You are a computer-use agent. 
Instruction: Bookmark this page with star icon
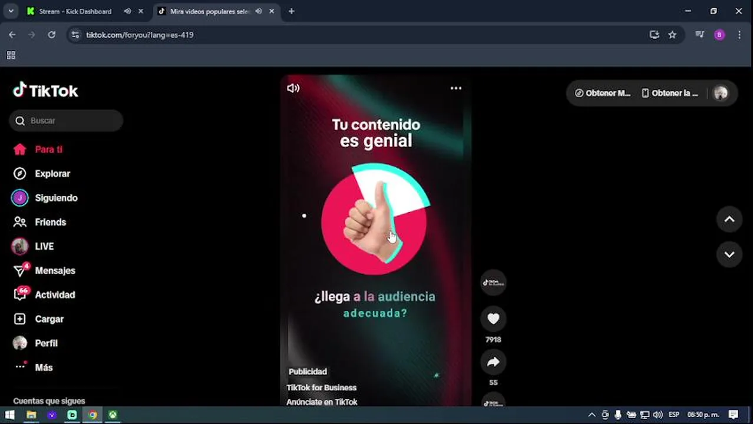coord(672,35)
